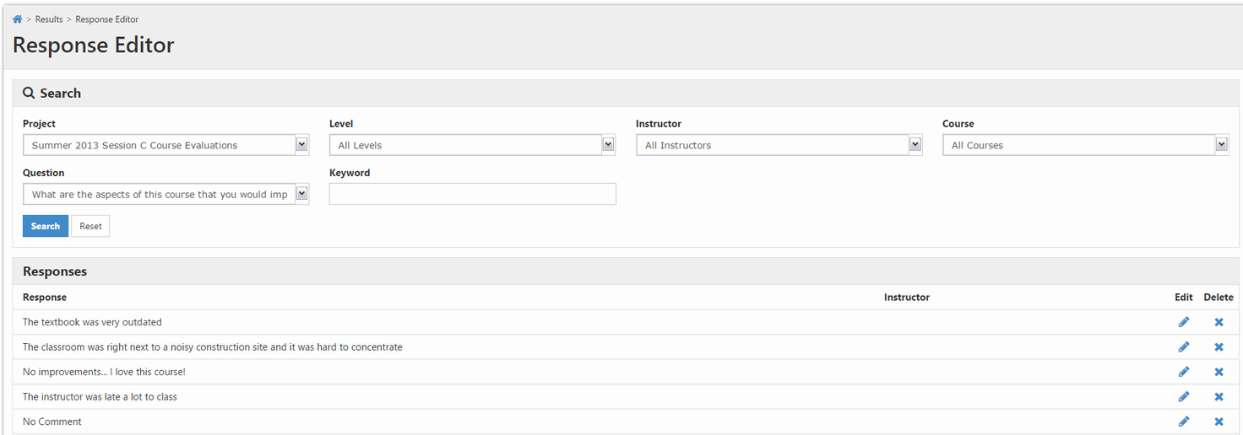The height and width of the screenshot is (435, 1243).
Task: Edit the noisy construction site response
Action: pos(1184,347)
